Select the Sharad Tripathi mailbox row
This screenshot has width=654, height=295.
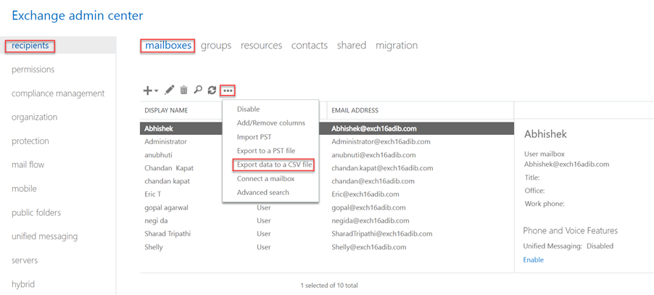(326, 233)
